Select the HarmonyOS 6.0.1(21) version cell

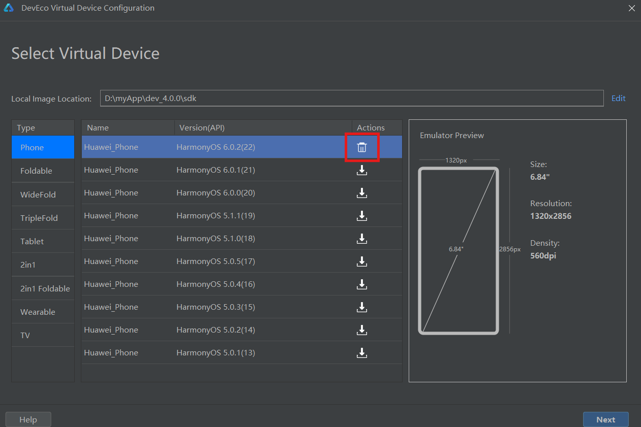[x=216, y=170]
